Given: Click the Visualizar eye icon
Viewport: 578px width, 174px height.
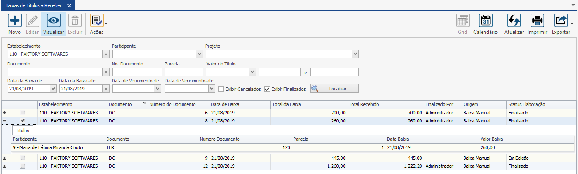Looking at the screenshot, I should point(53,21).
